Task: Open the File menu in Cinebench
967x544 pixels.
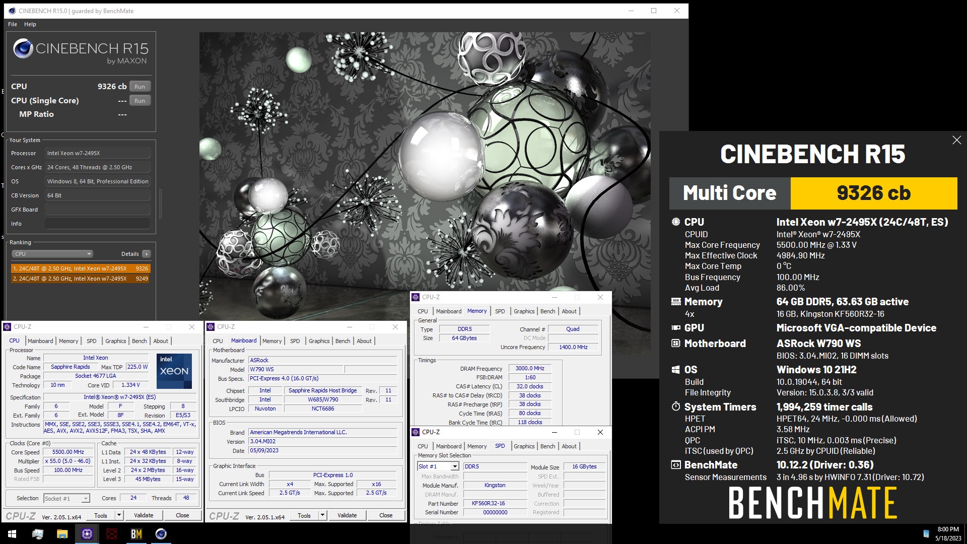Action: (x=13, y=24)
